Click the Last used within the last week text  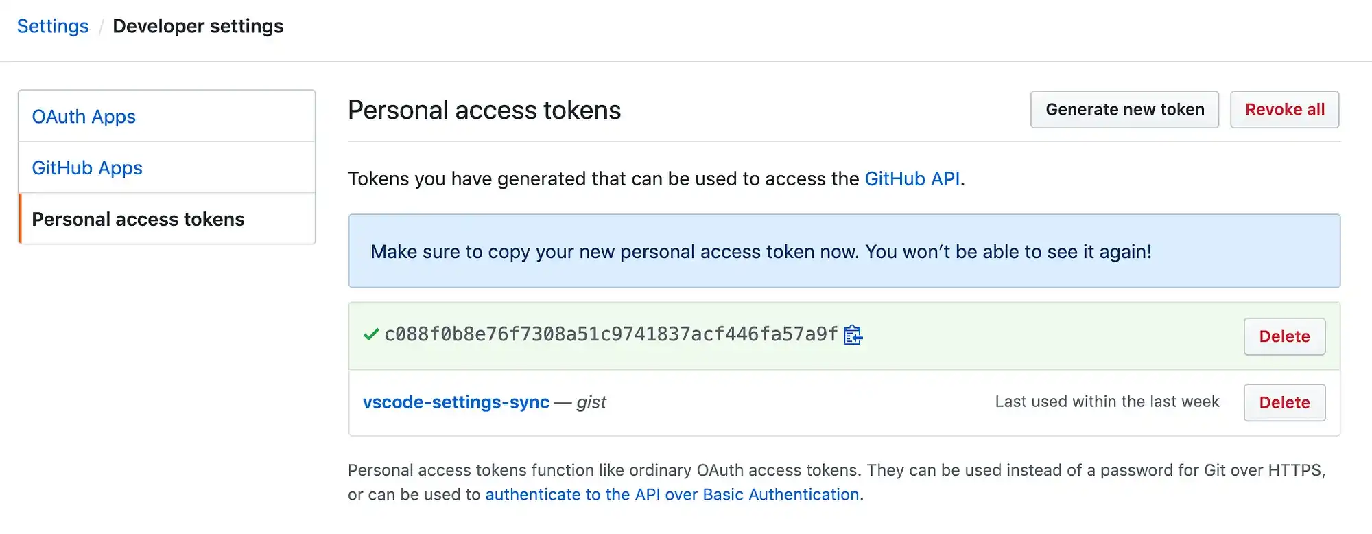pyautogui.click(x=1107, y=402)
